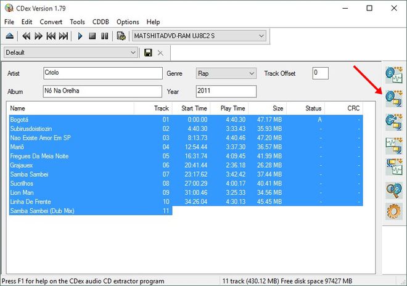The height and width of the screenshot is (286, 407).
Task: Expand the Default profile dropdown
Action: point(71,52)
